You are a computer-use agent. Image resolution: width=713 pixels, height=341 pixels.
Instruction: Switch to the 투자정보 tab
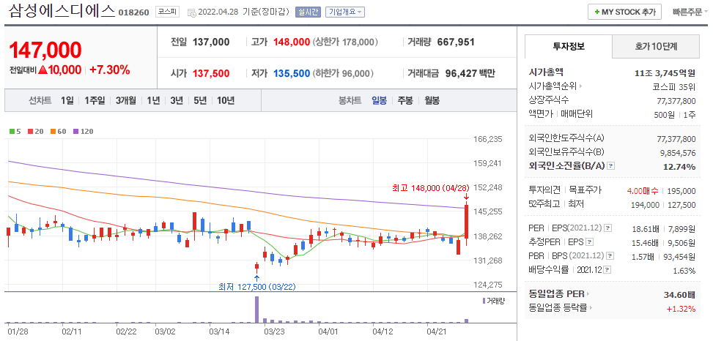point(569,46)
